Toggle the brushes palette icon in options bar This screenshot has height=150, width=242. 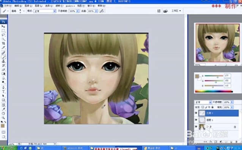coord(159,11)
